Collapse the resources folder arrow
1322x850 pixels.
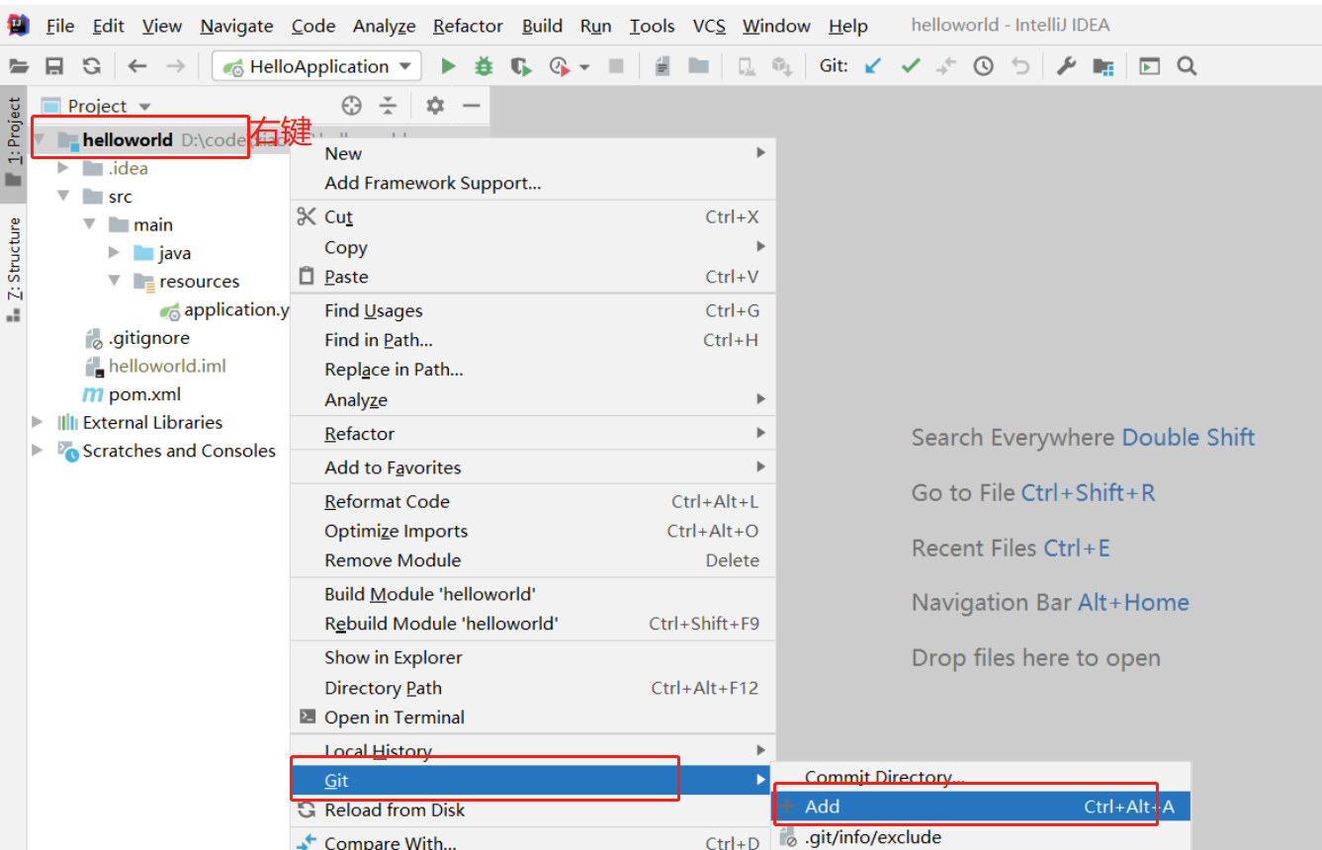115,281
